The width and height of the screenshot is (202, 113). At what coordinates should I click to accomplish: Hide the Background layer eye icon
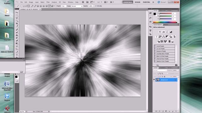(x=154, y=80)
